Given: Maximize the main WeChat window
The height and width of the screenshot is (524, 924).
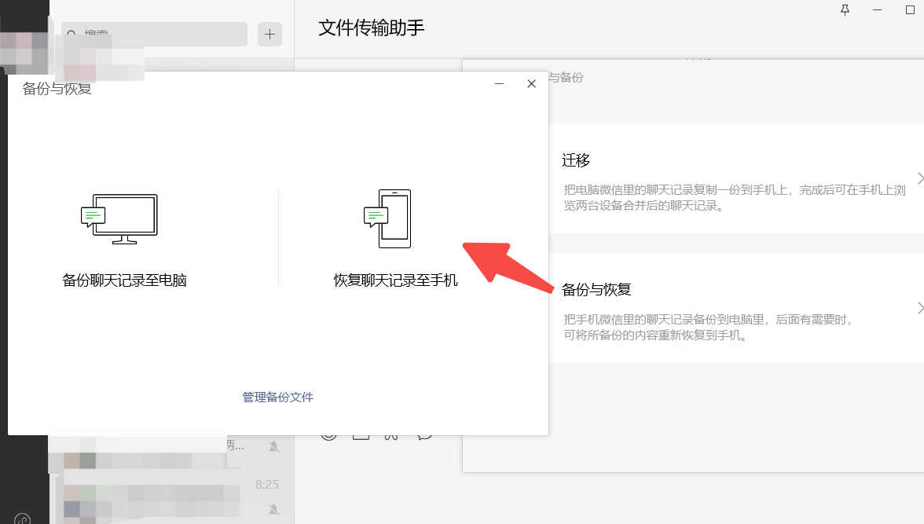Looking at the screenshot, I should tap(910, 10).
